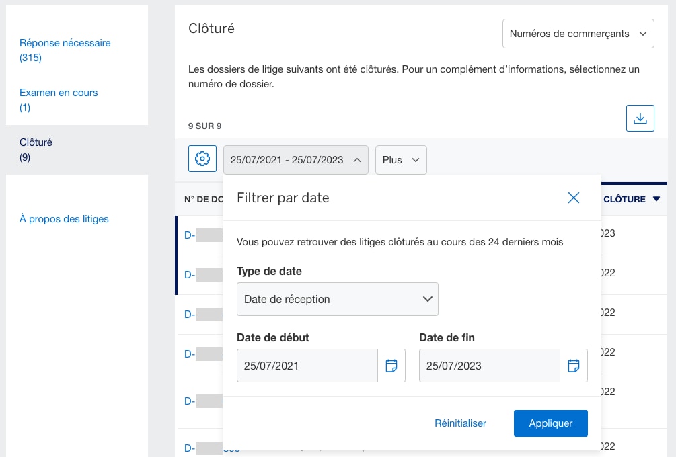
Task: Open the Plus filter dropdown
Action: tap(401, 159)
